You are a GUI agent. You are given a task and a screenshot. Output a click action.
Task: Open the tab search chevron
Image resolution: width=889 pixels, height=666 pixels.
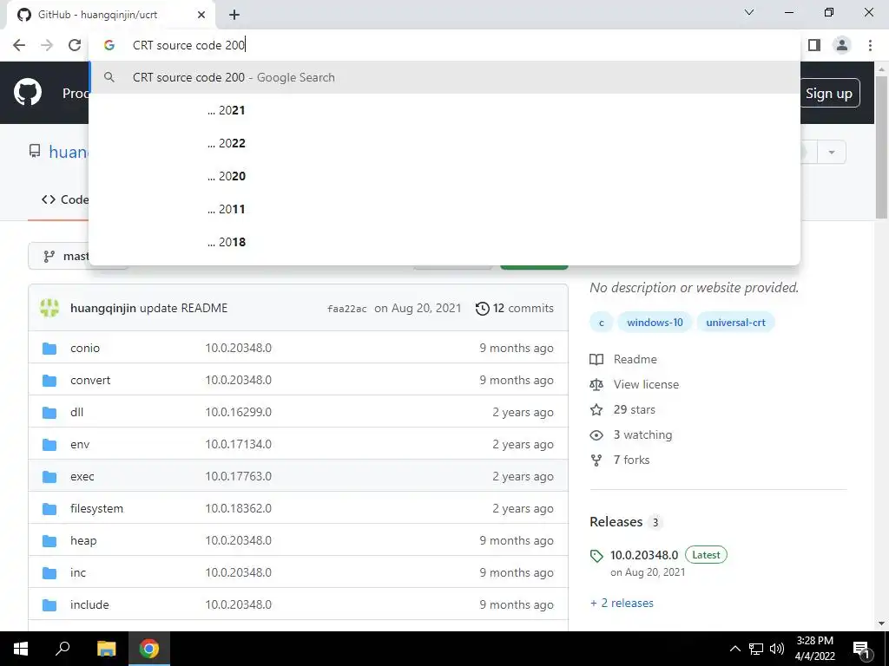tap(749, 12)
